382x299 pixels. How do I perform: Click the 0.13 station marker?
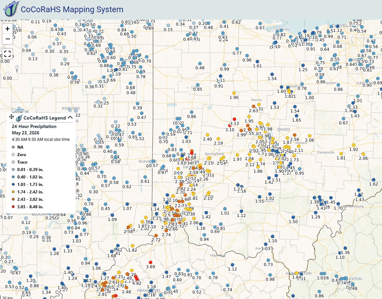pyautogui.click(x=33, y=55)
